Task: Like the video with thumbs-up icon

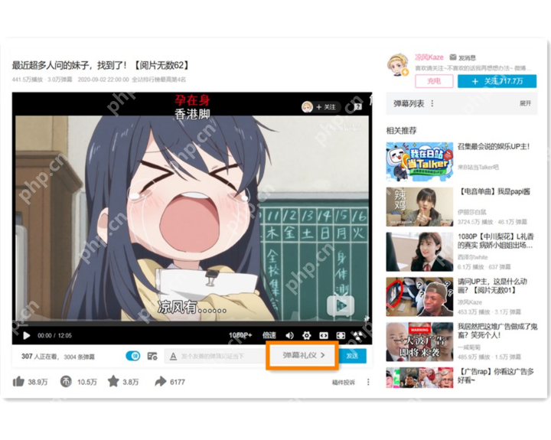Action: pos(18,381)
